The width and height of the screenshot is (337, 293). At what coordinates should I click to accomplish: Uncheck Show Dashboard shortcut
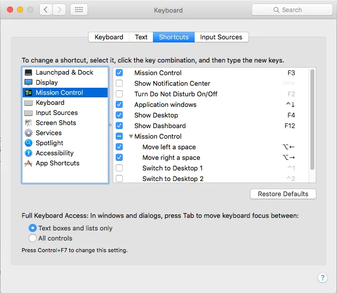[x=119, y=126]
